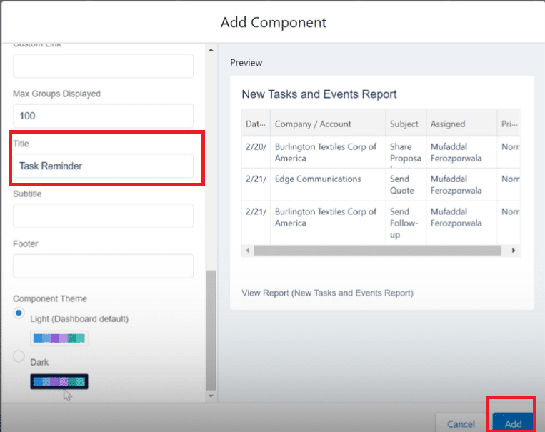Open the View Report link in preview
The width and height of the screenshot is (545, 432).
tap(327, 293)
